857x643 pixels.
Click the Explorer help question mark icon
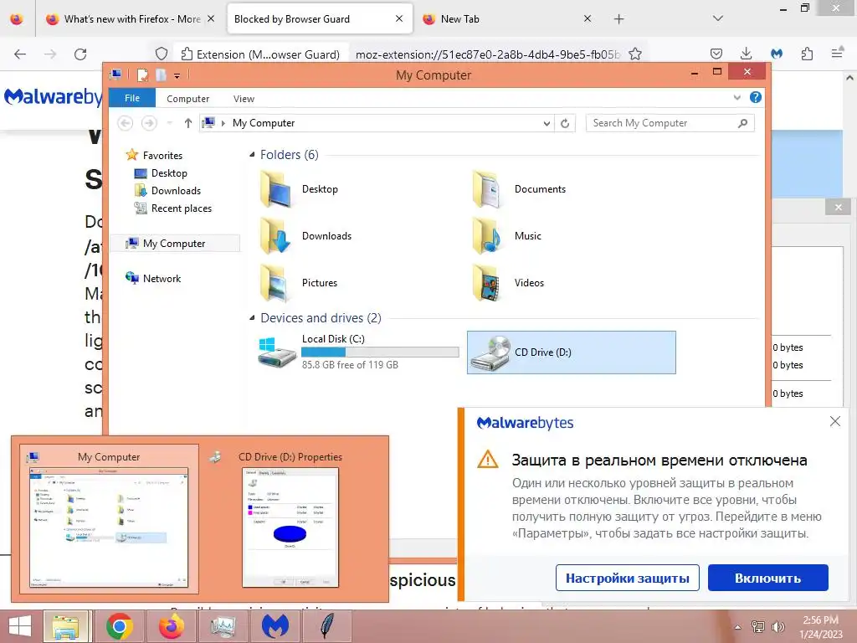[756, 97]
